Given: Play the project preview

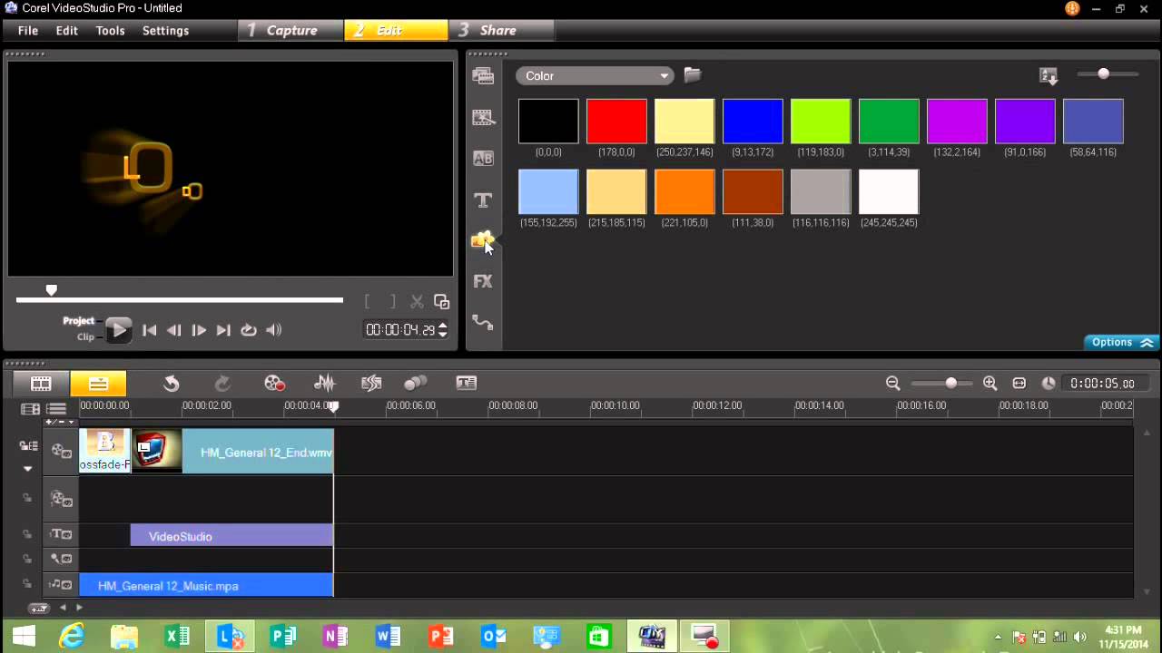Looking at the screenshot, I should coord(118,330).
